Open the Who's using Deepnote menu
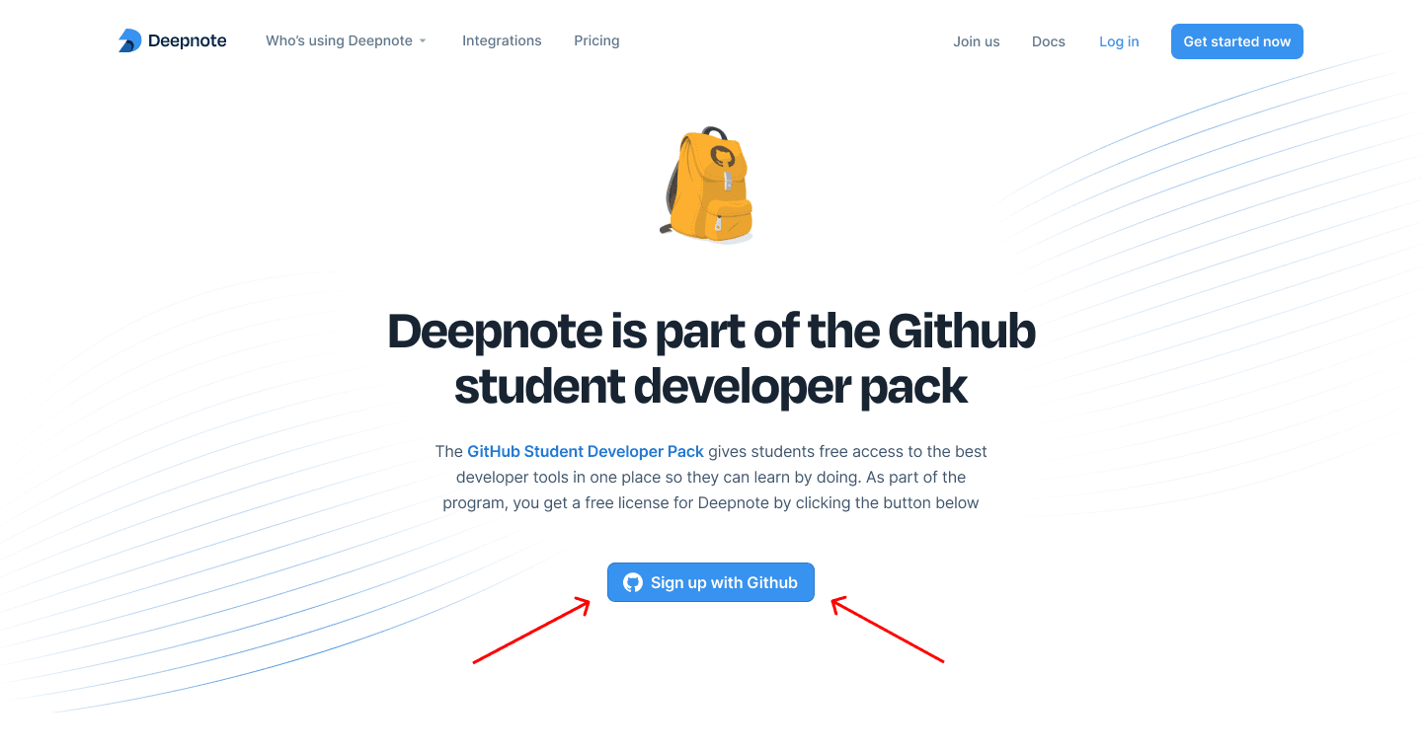Screen dimensions: 1422x752 (x=346, y=40)
